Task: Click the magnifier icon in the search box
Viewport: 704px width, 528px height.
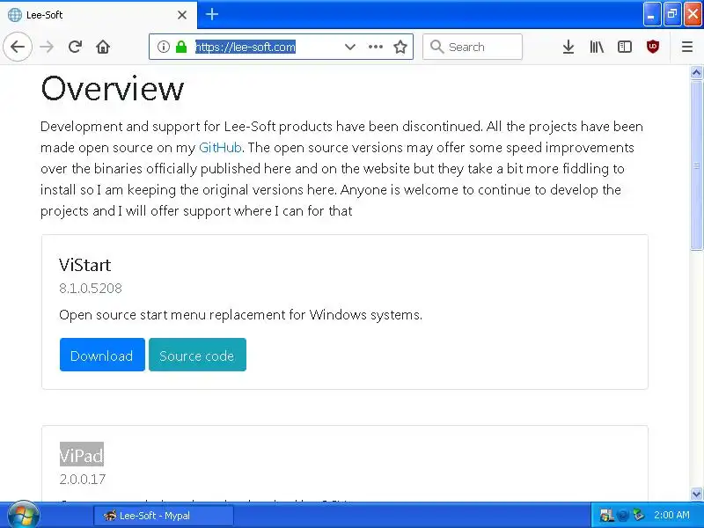Action: click(x=436, y=47)
